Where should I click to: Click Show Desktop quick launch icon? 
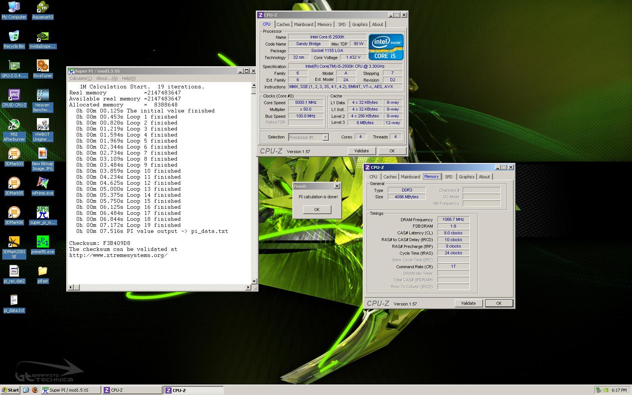point(26,390)
